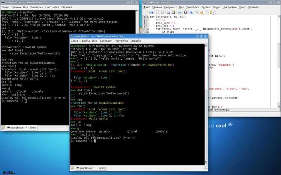The width and height of the screenshot is (281, 175).
Task: Click the Kate editor vertical scrollbar thumb
Action: [x=279, y=56]
